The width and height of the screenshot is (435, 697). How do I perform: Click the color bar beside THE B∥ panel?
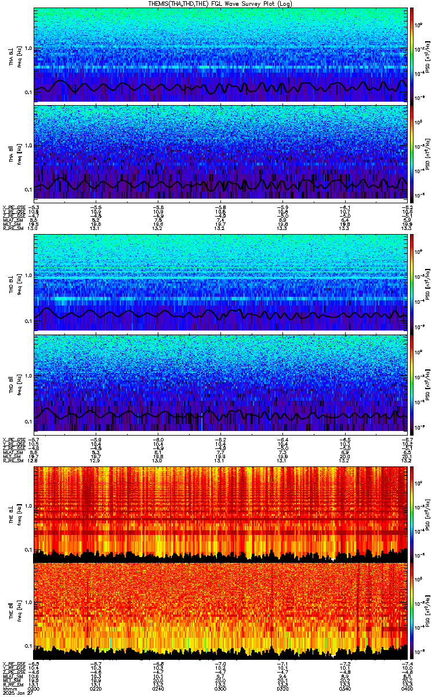[x=412, y=610]
